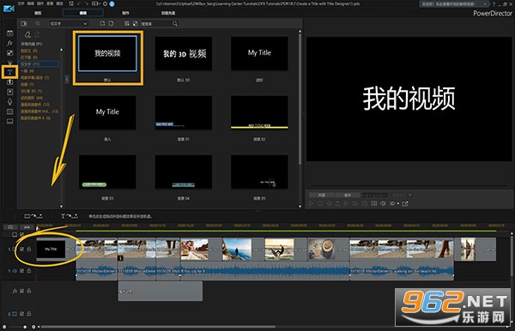Select the 淡入 title template

point(107,112)
